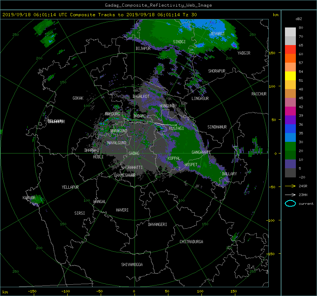
Task: Click the BALLARY city label
Action: (229, 174)
